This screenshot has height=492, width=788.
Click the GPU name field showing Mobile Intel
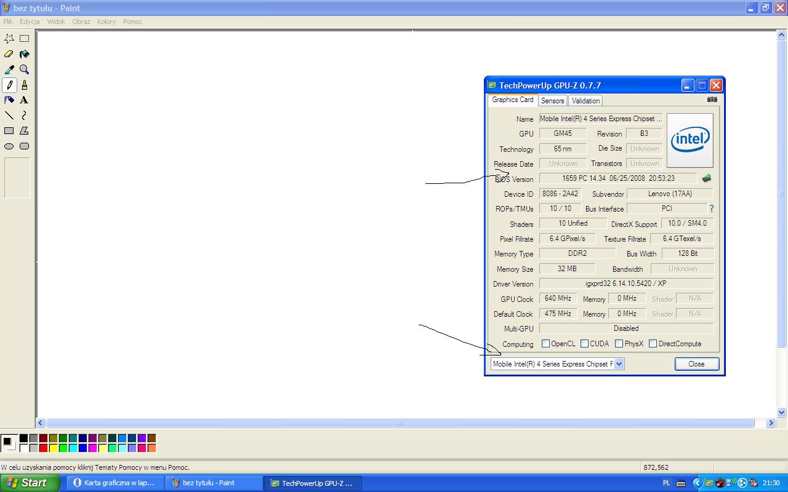coord(601,119)
